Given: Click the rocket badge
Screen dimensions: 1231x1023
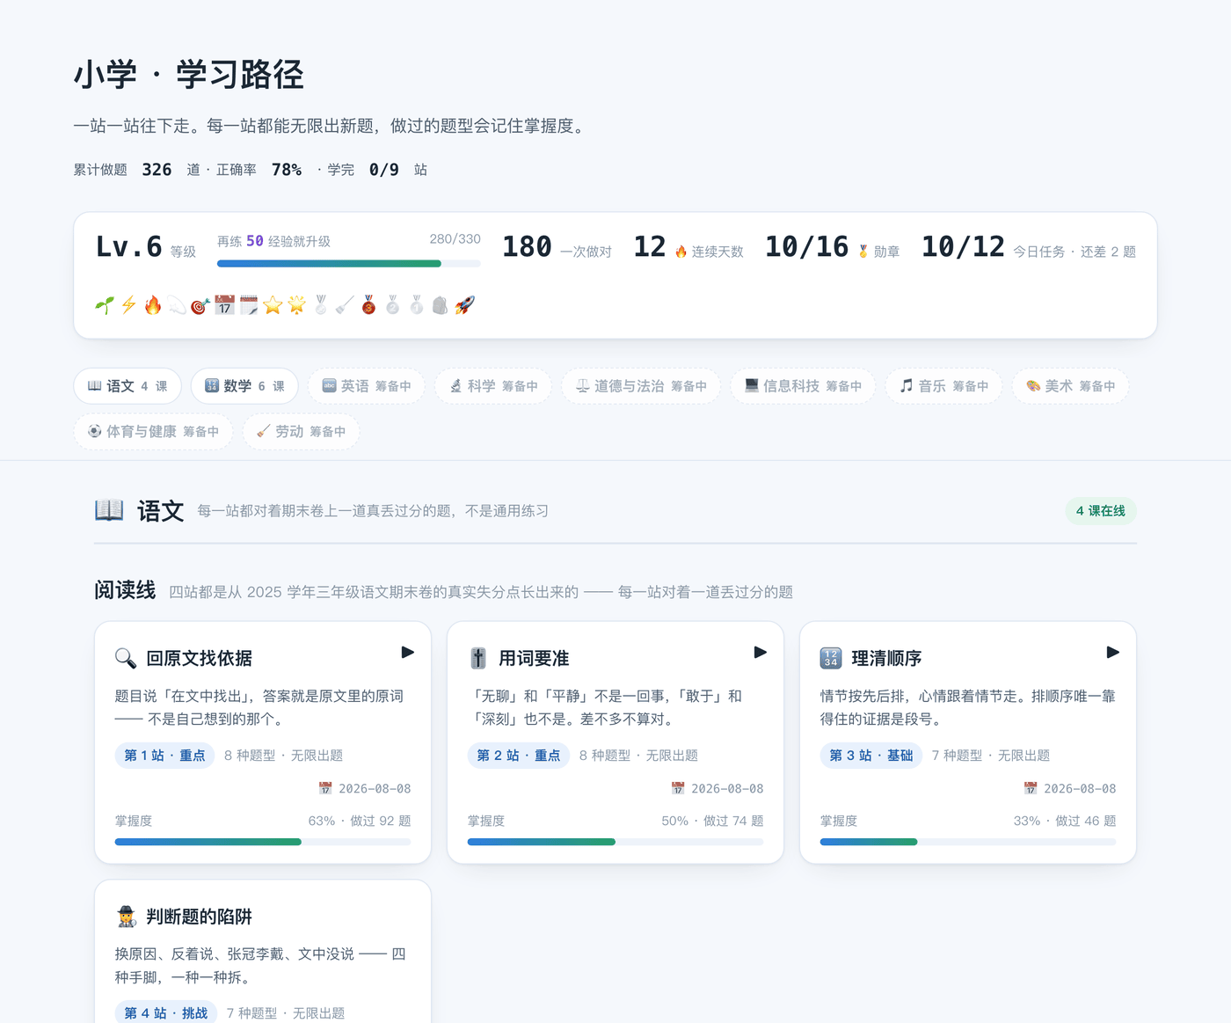Looking at the screenshot, I should [465, 305].
